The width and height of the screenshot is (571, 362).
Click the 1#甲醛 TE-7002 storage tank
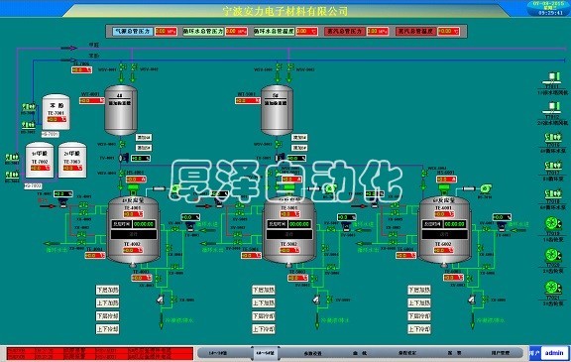[40, 161]
